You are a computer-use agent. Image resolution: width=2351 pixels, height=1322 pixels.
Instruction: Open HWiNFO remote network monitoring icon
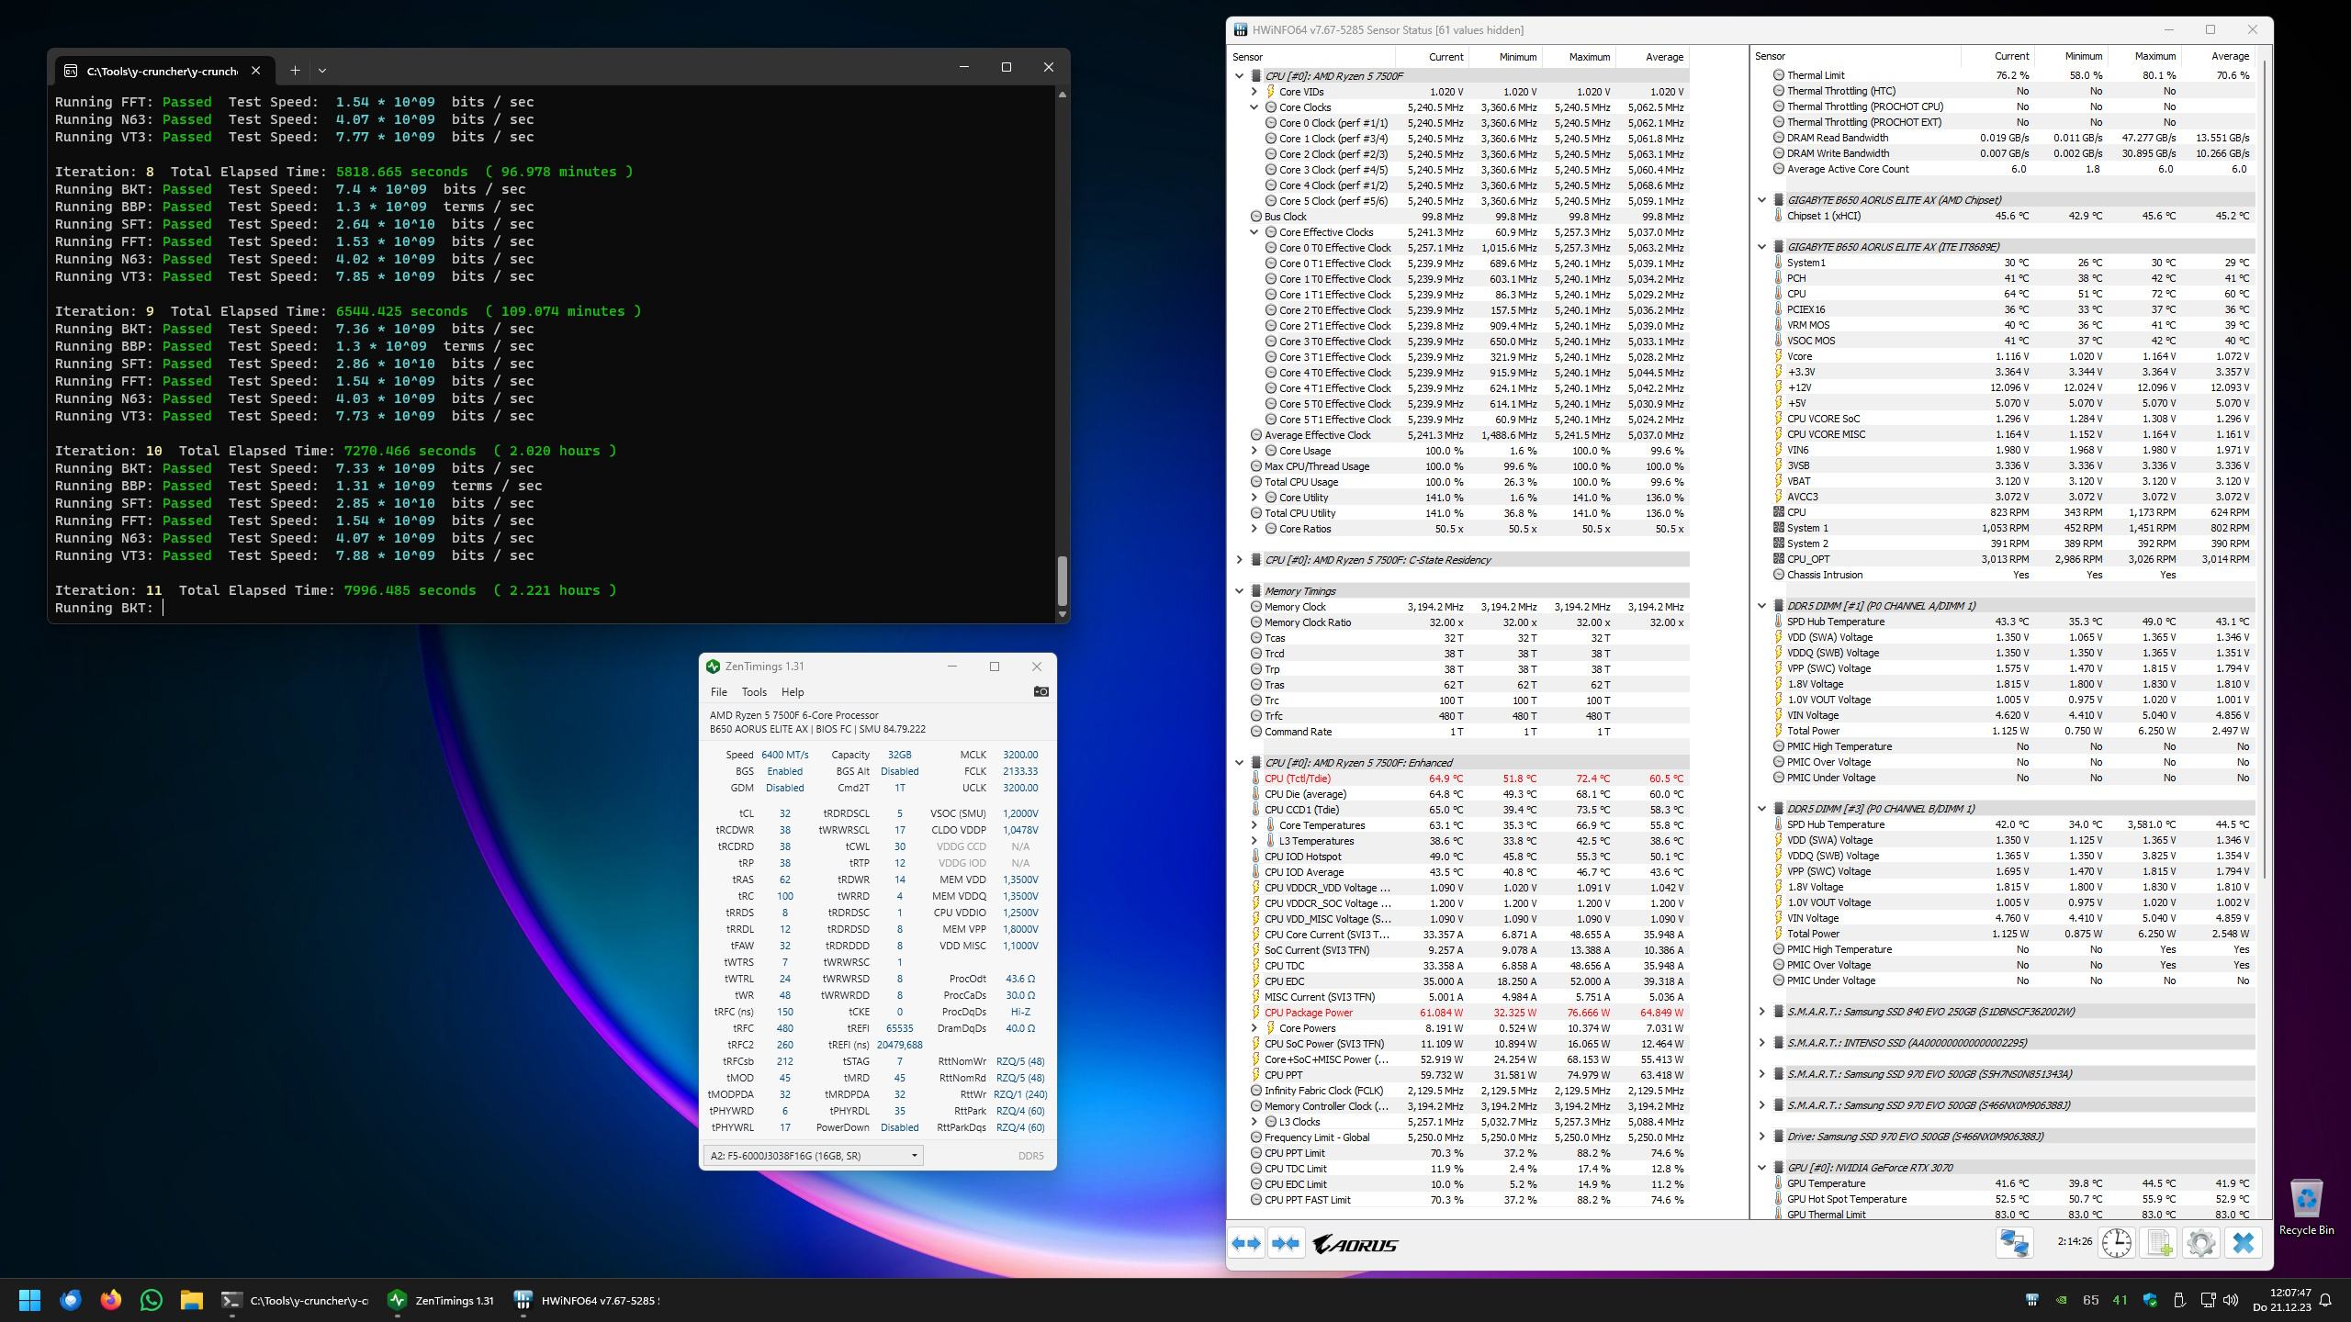[2015, 1243]
